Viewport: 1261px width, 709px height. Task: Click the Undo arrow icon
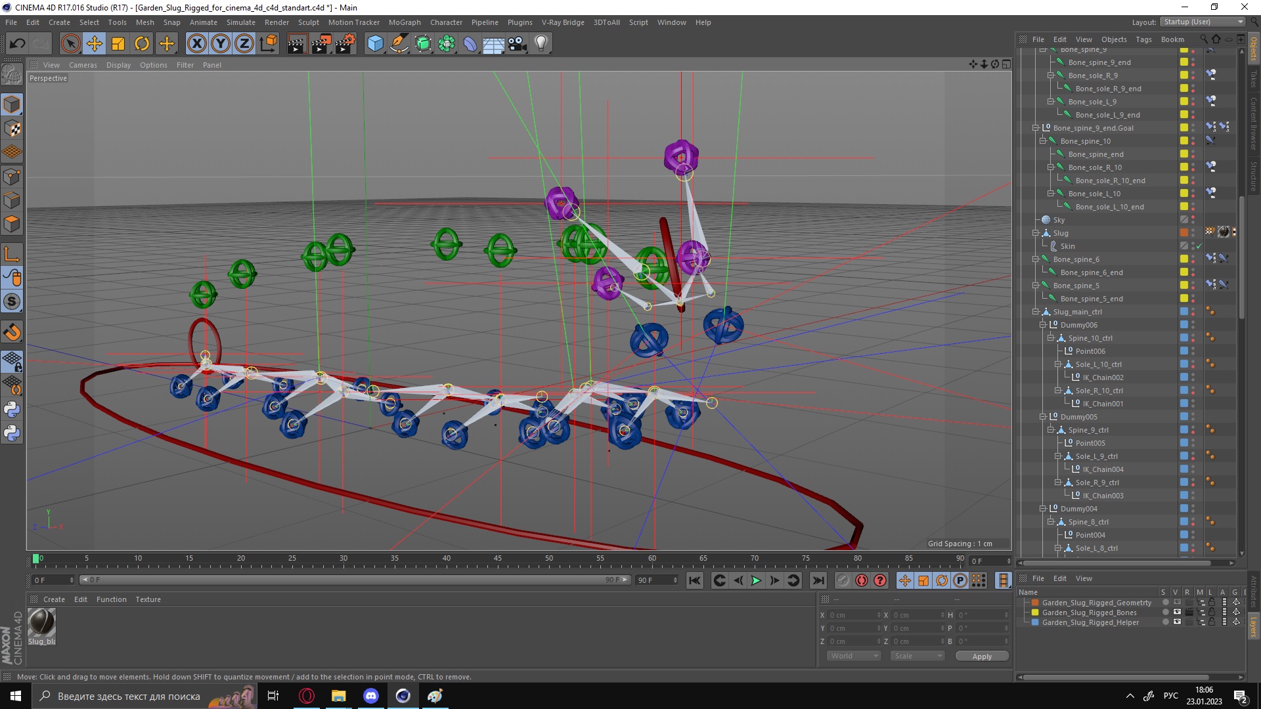coord(17,44)
